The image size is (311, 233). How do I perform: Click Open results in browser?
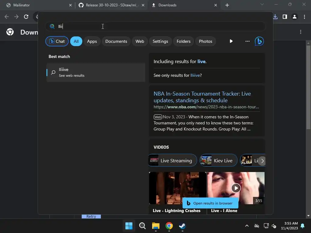[210, 203]
